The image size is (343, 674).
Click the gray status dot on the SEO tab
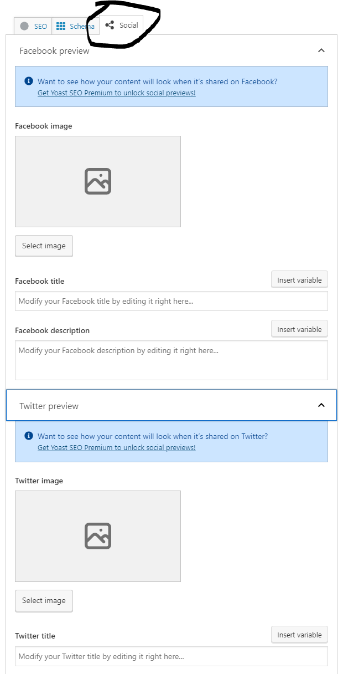click(x=23, y=25)
